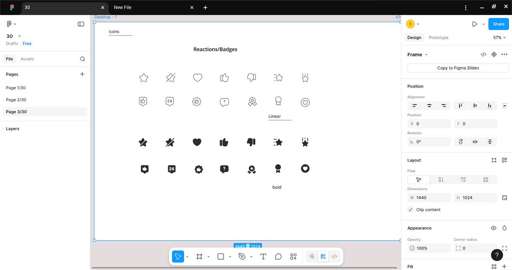The height and width of the screenshot is (270, 512).
Task: Add a new page with plus icon
Action: point(82,74)
